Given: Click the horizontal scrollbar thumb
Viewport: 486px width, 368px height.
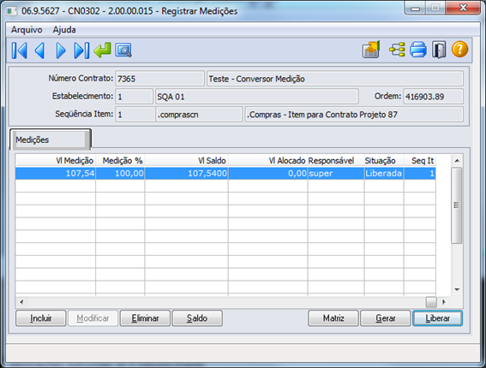Looking at the screenshot, I should (431, 302).
